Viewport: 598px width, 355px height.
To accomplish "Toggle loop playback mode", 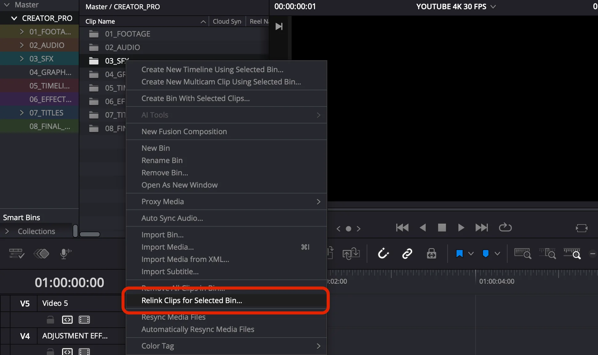I will coord(505,228).
